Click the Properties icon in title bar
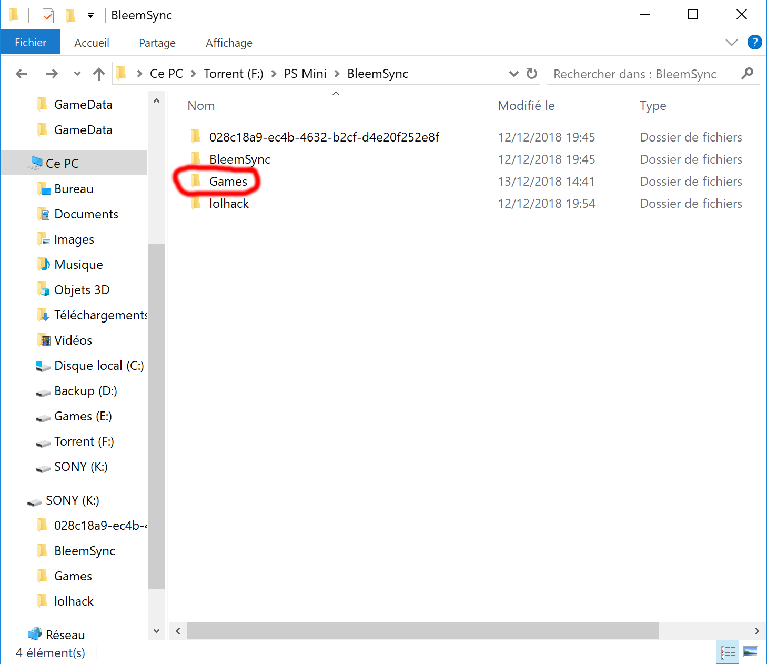 point(48,16)
